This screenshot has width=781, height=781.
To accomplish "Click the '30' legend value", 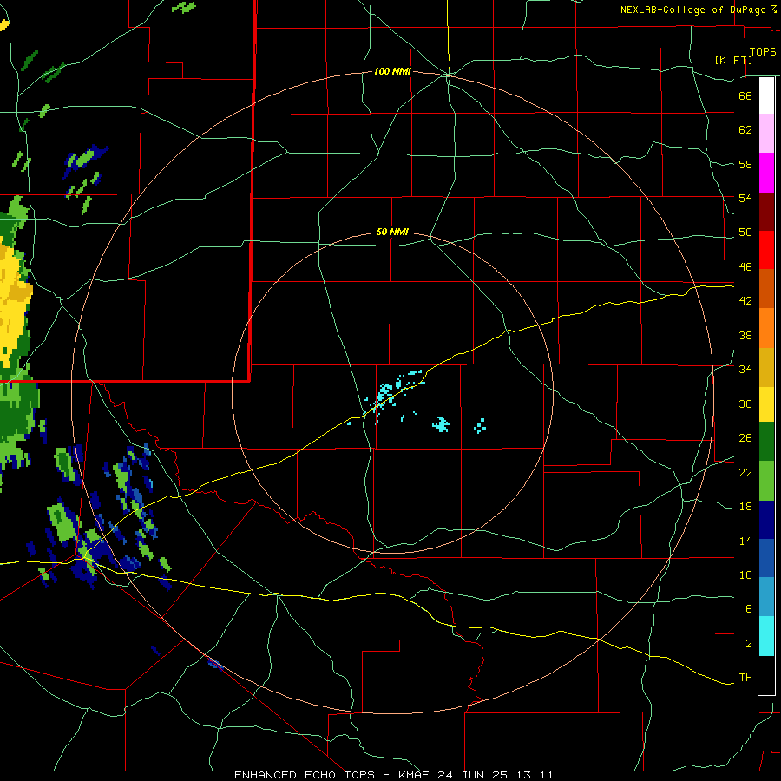I will (x=745, y=404).
